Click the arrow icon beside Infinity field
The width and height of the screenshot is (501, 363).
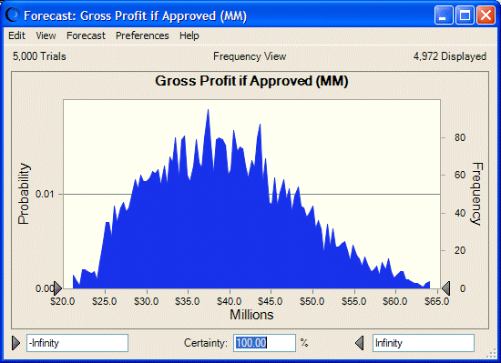[x=360, y=343]
